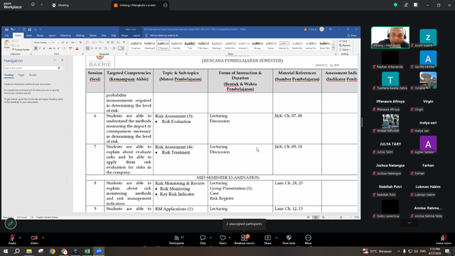Switch to Pages tab in Navigation pane
455x256 pixels.
21,75
